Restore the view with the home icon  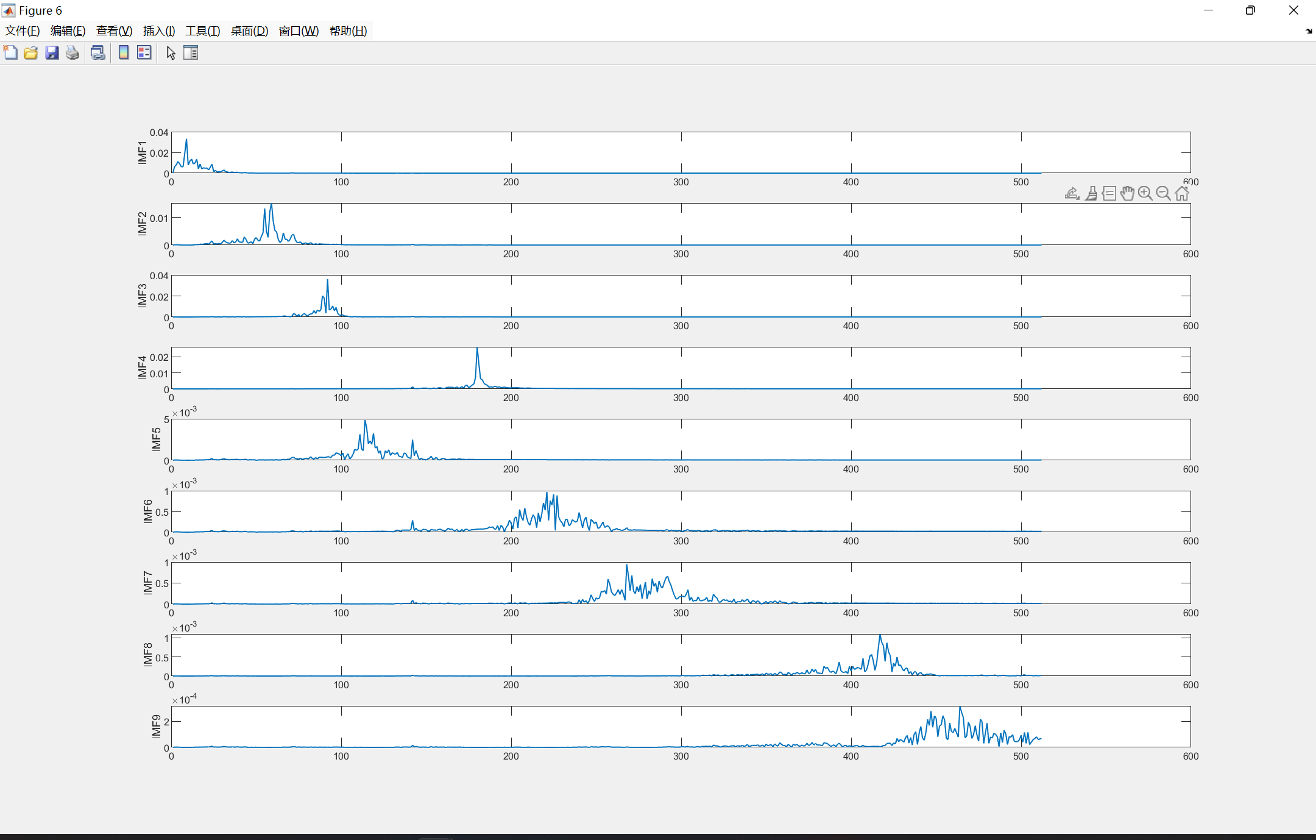[x=1182, y=193]
